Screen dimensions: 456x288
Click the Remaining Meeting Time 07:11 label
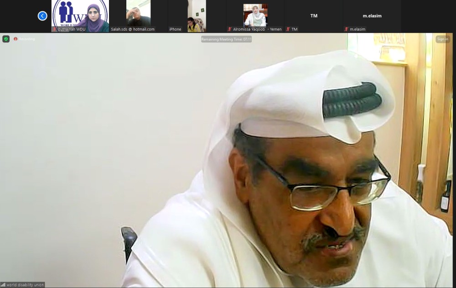tap(226, 39)
